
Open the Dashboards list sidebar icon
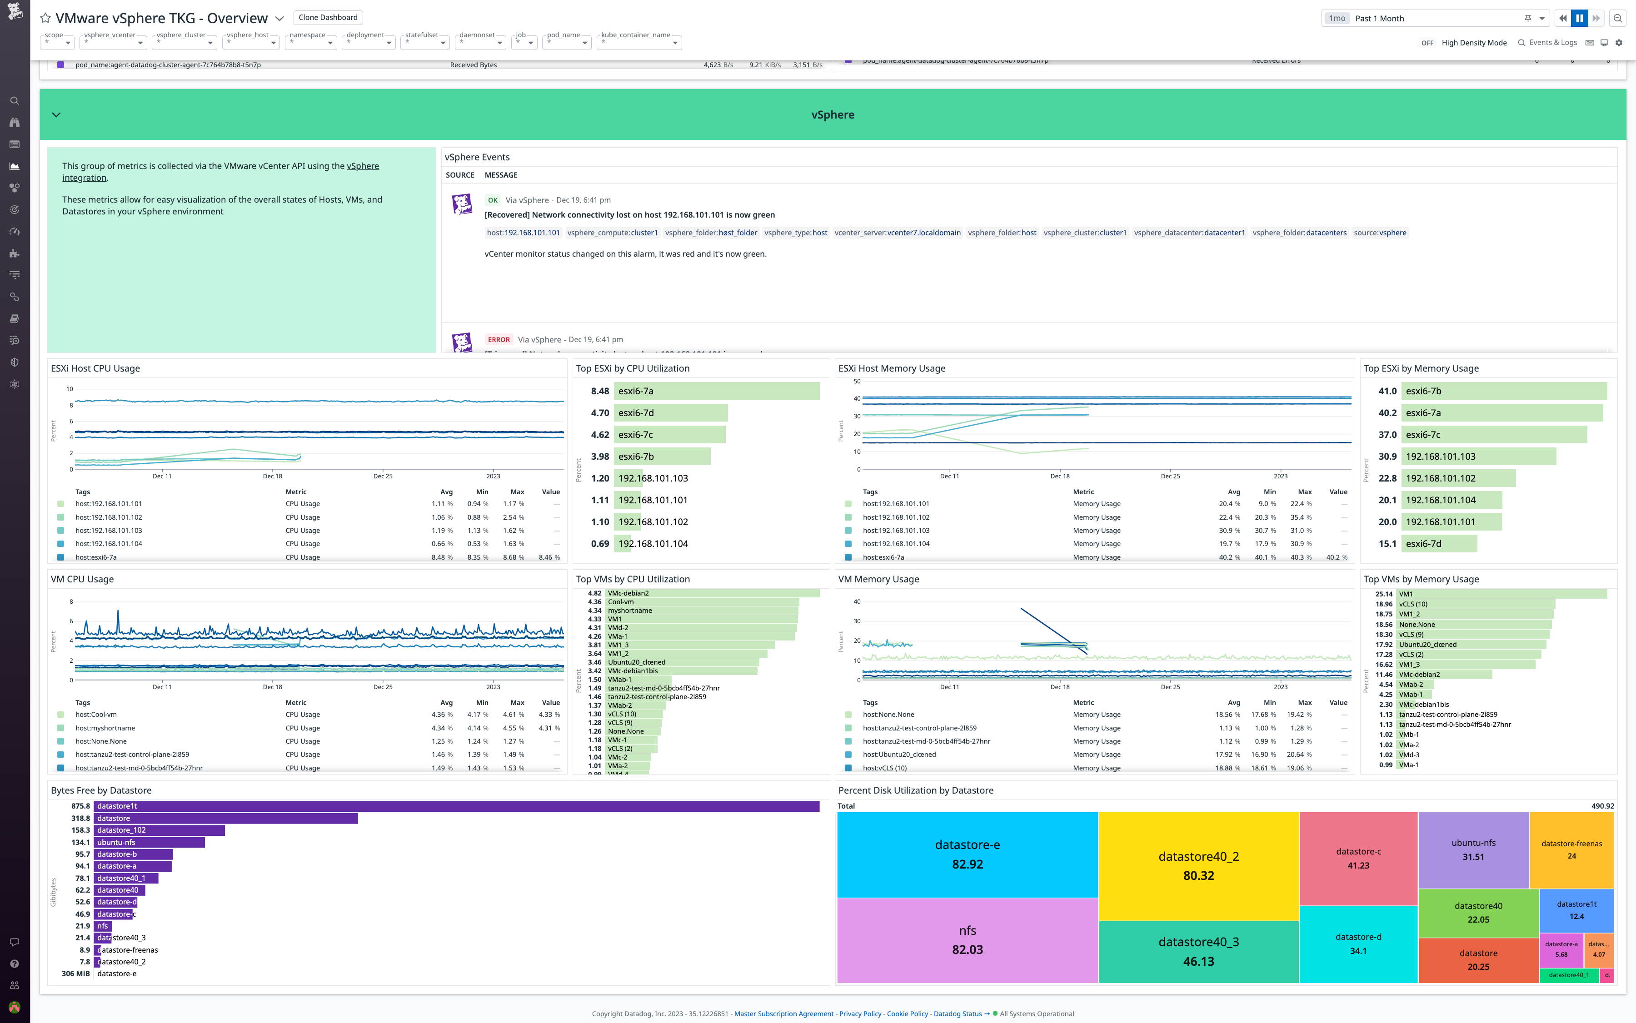(14, 144)
